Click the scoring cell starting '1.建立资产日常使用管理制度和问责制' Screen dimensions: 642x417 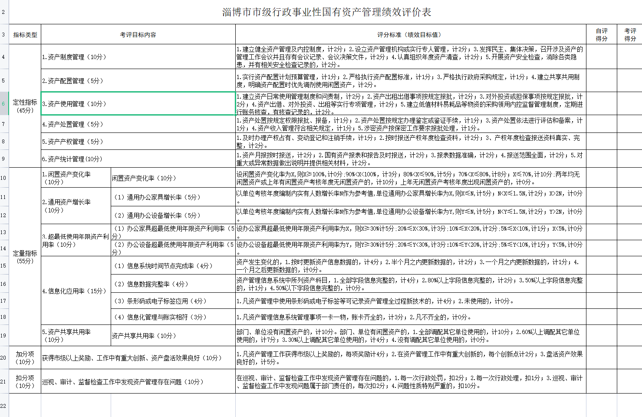pos(411,103)
